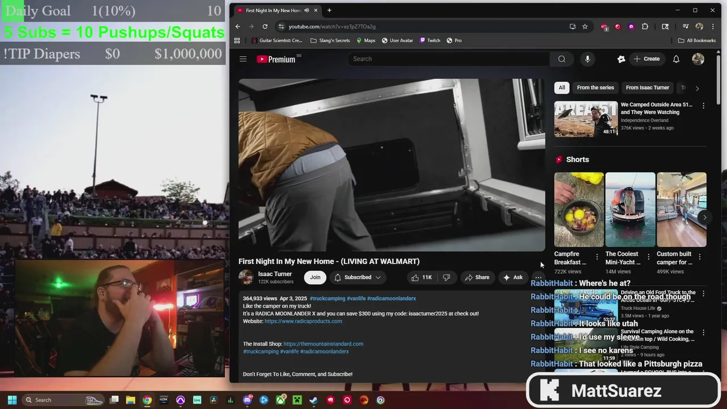The image size is (727, 409).
Task: Open the Twitch bookmark
Action: click(430, 40)
